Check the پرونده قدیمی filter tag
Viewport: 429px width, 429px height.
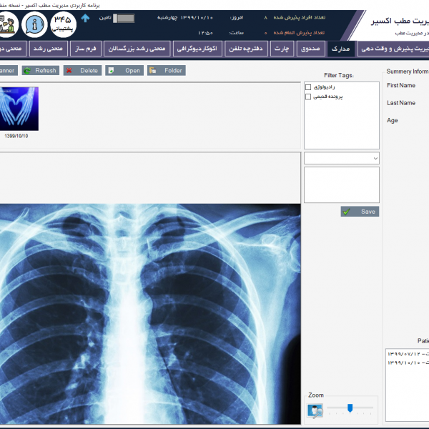(x=308, y=97)
